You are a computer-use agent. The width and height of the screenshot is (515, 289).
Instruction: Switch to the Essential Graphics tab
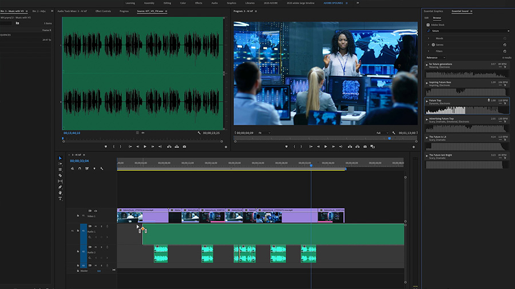coord(433,11)
